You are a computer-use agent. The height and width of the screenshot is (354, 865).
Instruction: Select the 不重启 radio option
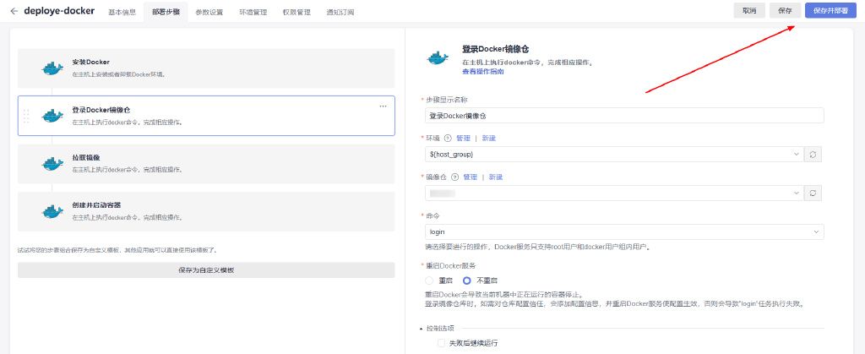466,280
